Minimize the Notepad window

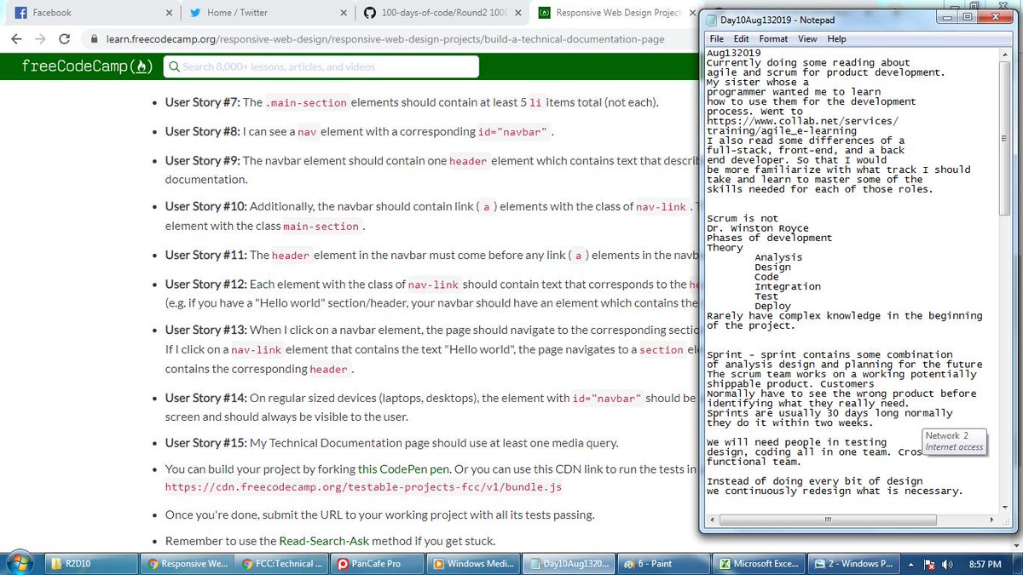point(946,17)
